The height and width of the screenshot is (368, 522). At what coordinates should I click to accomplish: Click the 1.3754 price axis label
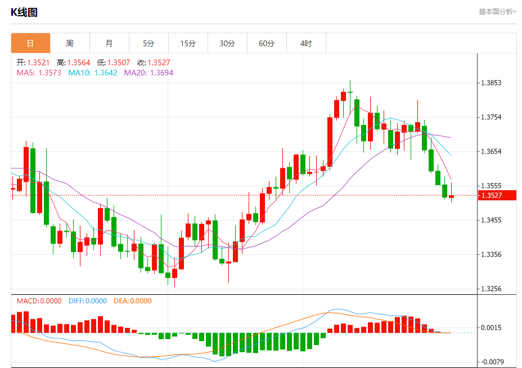[x=491, y=117]
